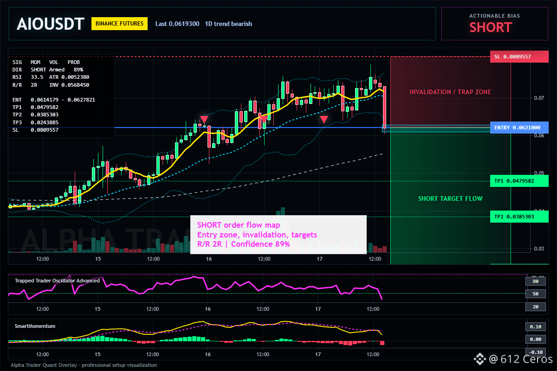Click the SmartMomentum 0.00 scale label
Viewport: 557px width, 371px height.
click(x=535, y=339)
